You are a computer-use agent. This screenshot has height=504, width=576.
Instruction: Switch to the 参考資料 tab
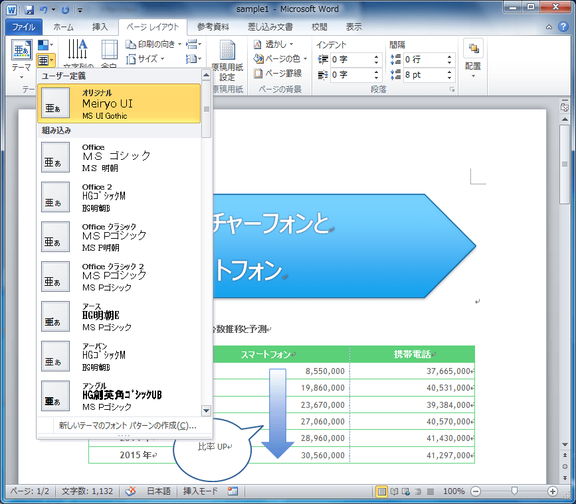(213, 27)
